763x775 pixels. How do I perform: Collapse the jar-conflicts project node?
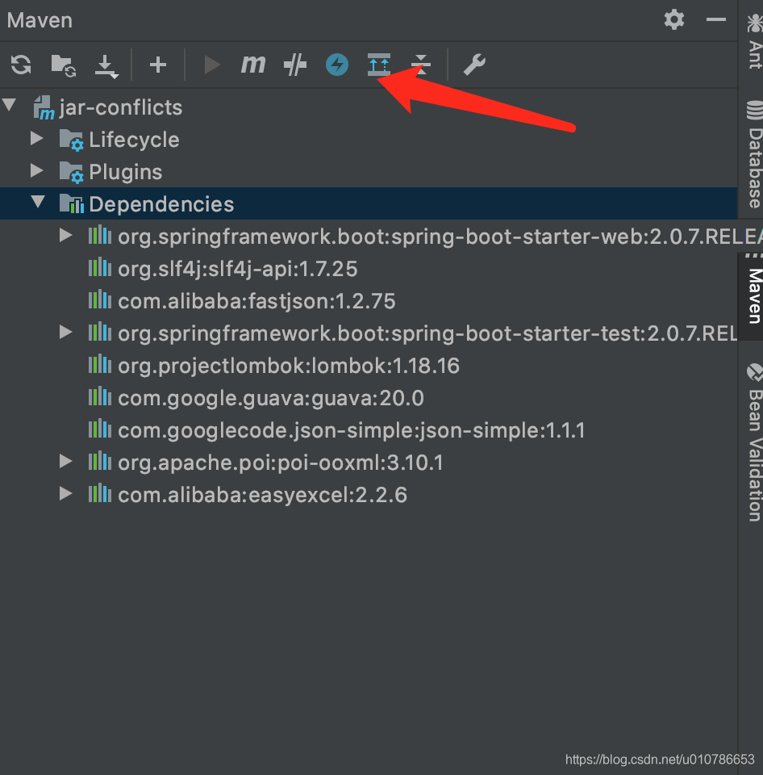[10, 105]
